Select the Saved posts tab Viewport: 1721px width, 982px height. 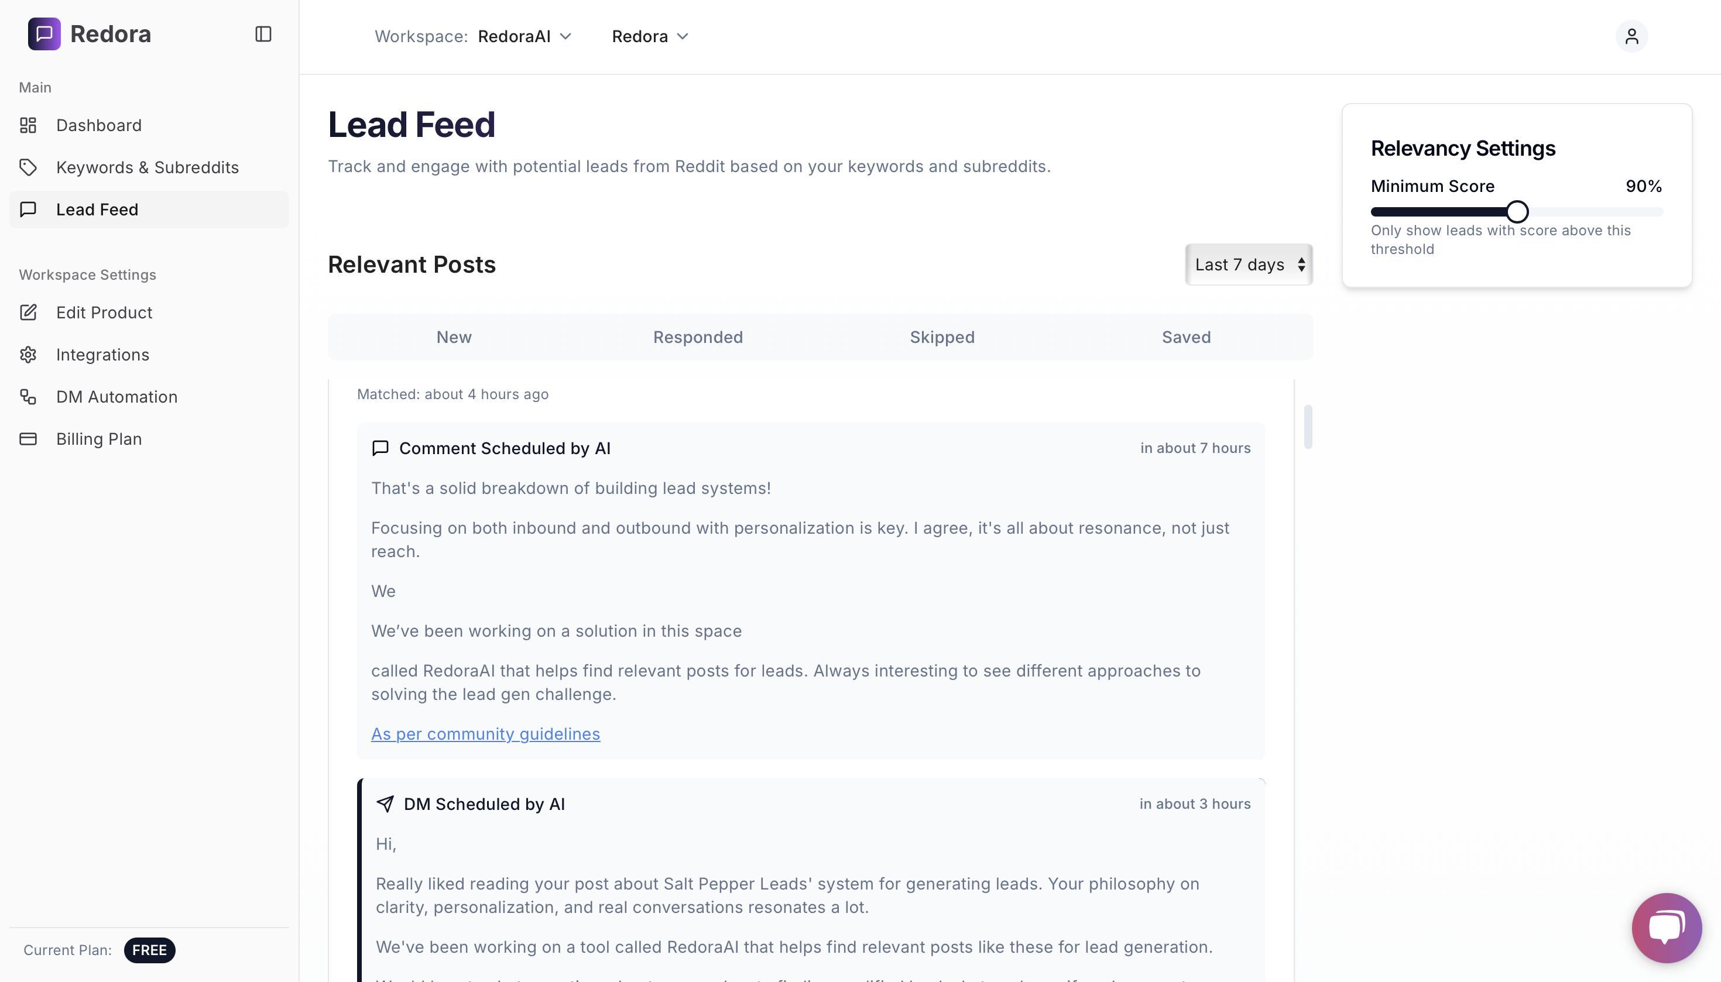pos(1185,337)
